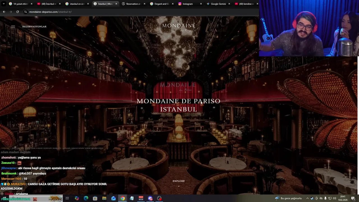Go back to the previous page

pos(4,12)
